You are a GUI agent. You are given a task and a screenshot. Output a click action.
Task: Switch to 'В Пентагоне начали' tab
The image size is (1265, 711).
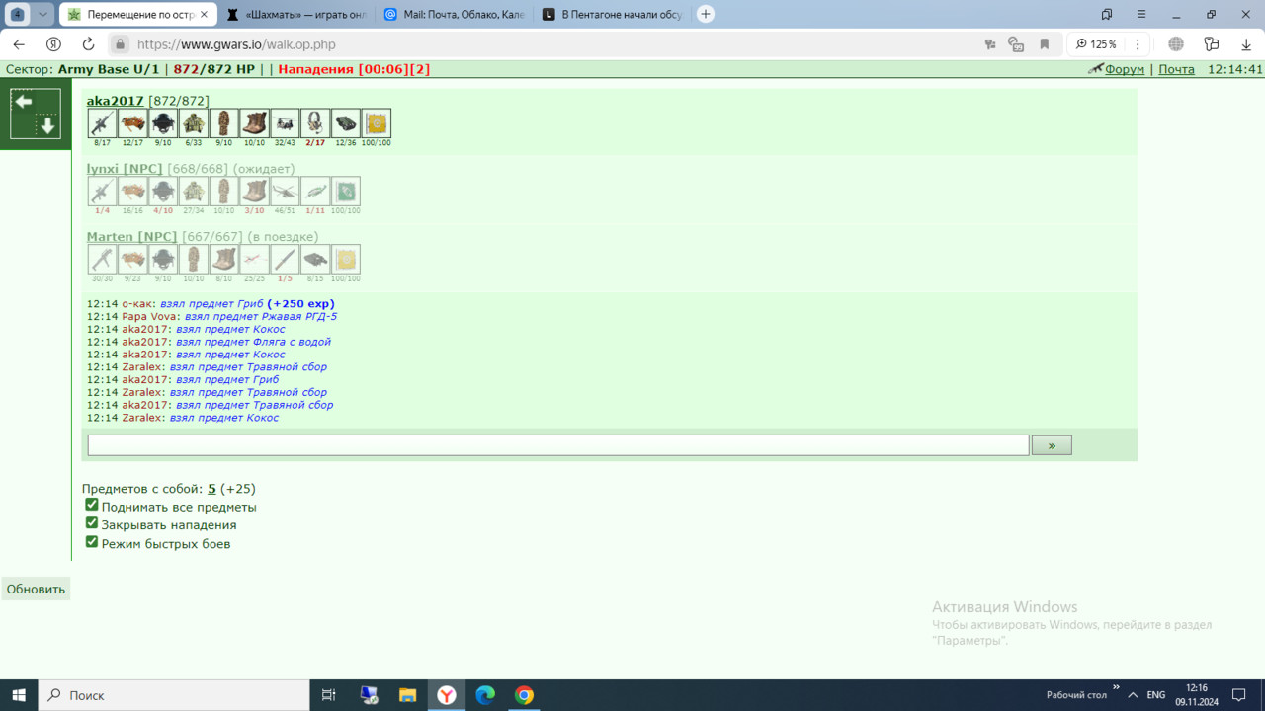[x=613, y=15]
